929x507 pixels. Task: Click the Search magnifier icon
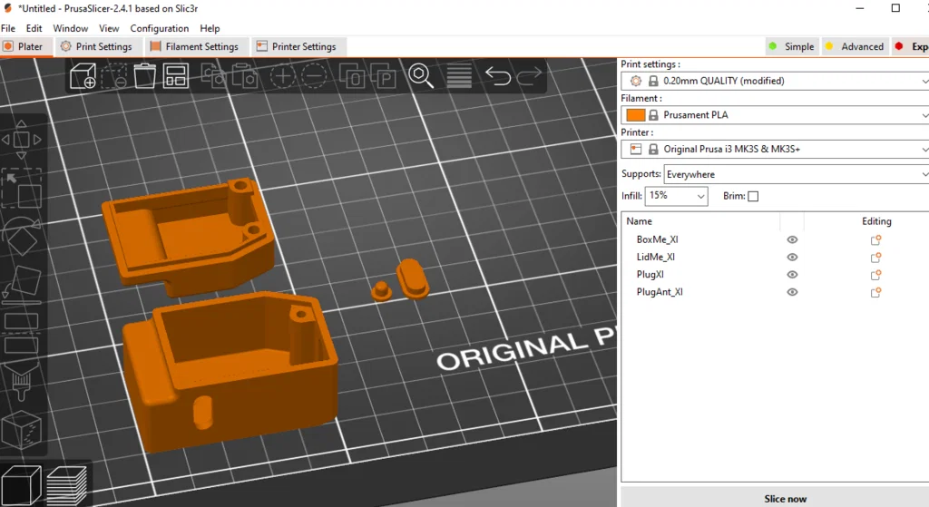click(420, 75)
